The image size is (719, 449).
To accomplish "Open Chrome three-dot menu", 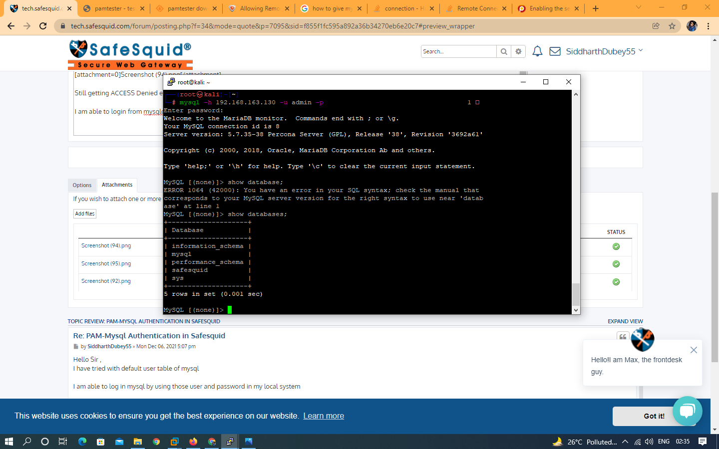I will 708,26.
